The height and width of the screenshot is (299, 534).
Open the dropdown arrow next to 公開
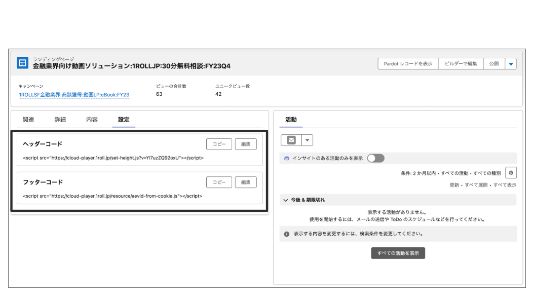tap(511, 64)
